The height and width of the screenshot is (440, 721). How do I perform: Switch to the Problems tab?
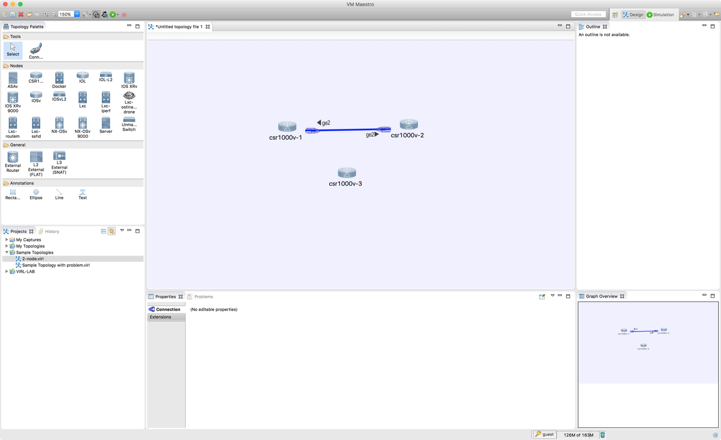pyautogui.click(x=203, y=296)
